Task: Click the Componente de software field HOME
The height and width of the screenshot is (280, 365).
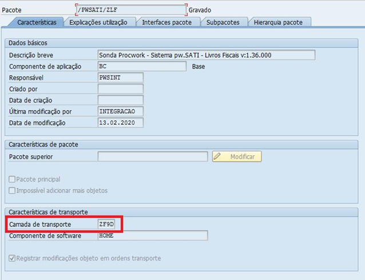Action: click(x=153, y=235)
